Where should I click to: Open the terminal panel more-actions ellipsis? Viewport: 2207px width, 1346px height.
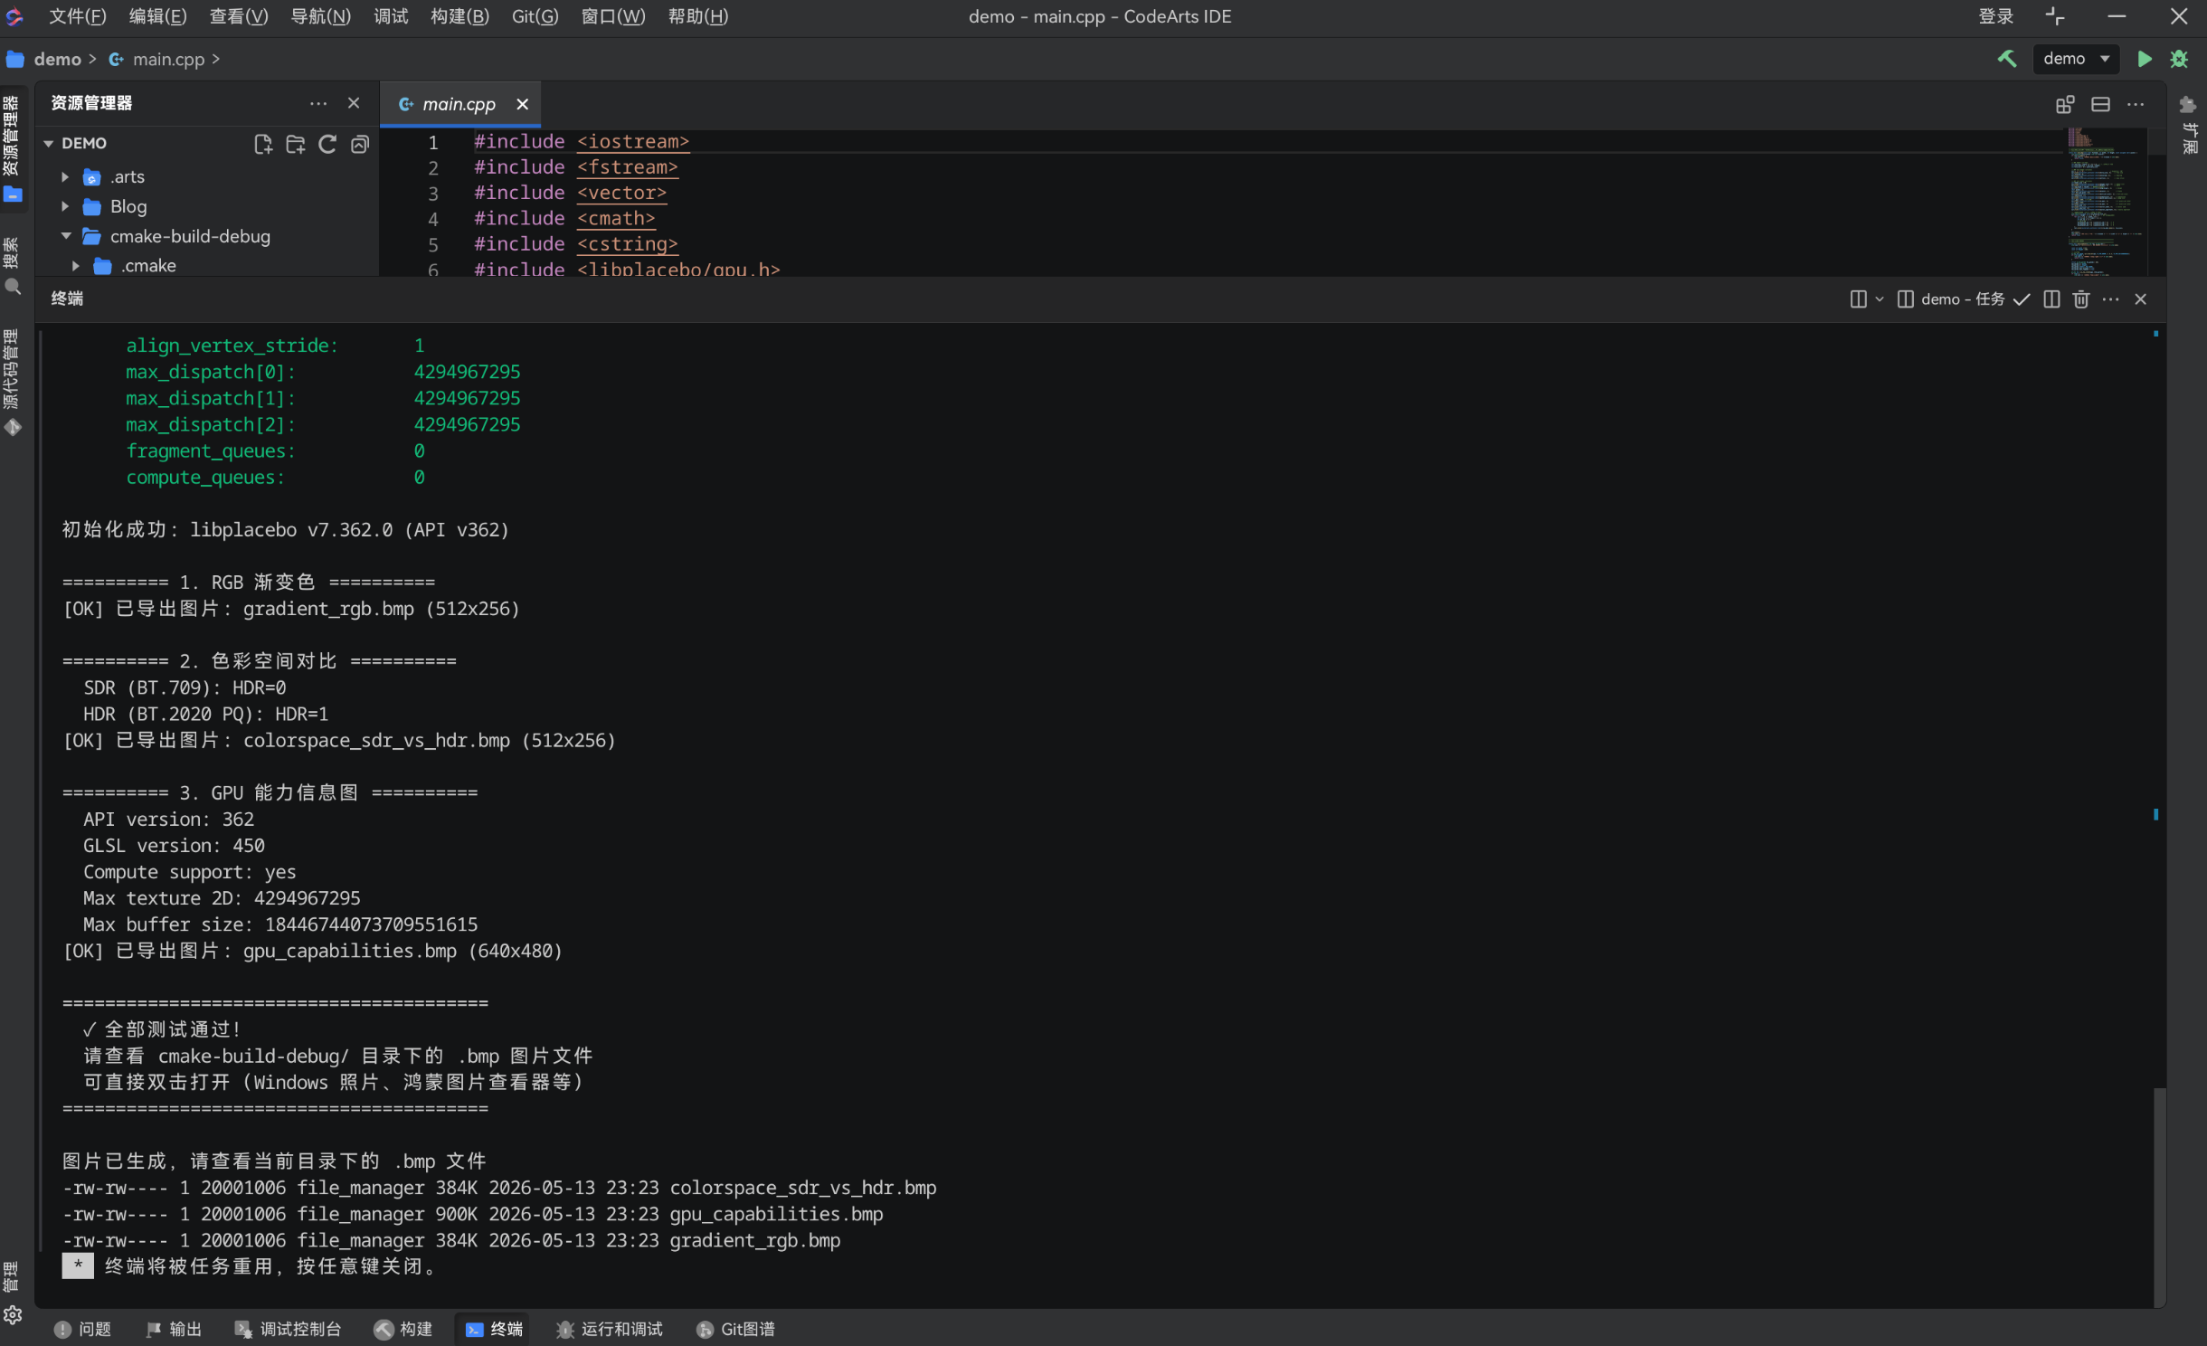click(x=2111, y=299)
